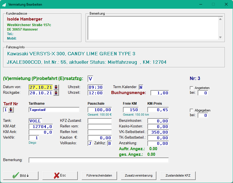This screenshot has height=183, width=233.
Task: Edit the VK-Selbstbeteil. field
Action: coord(158,132)
